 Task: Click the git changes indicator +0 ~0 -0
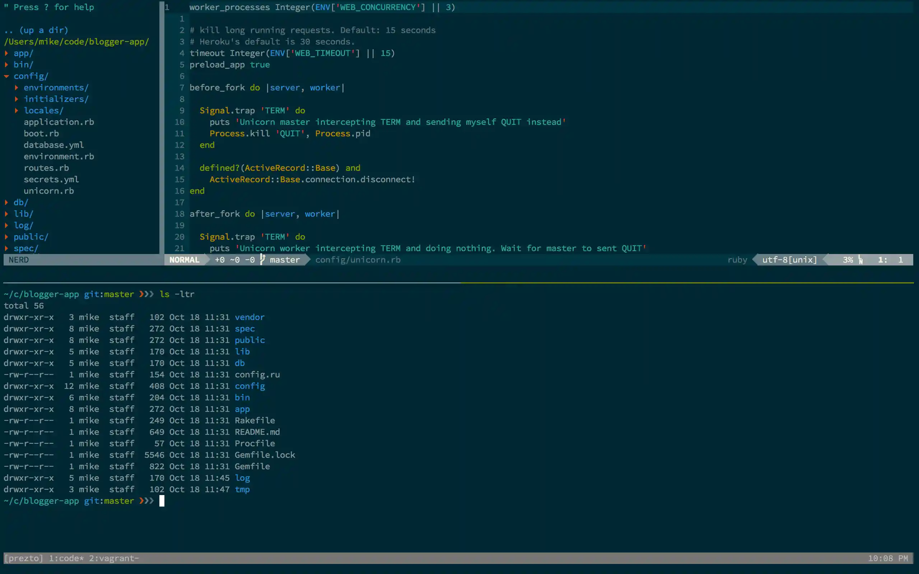pos(234,260)
